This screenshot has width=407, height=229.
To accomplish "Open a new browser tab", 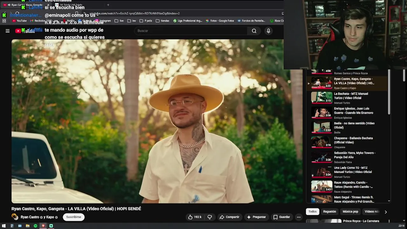I will (x=108, y=5).
